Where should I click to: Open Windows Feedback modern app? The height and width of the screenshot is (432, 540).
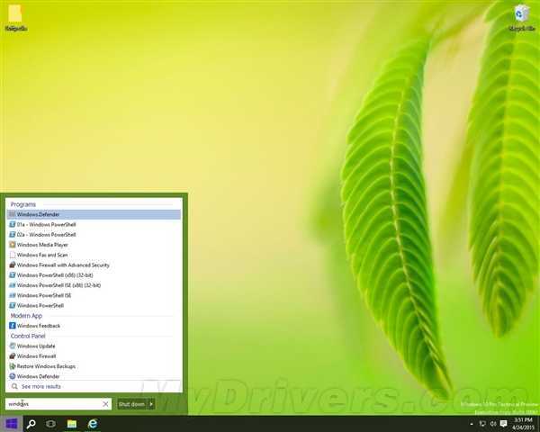pyautogui.click(x=94, y=326)
